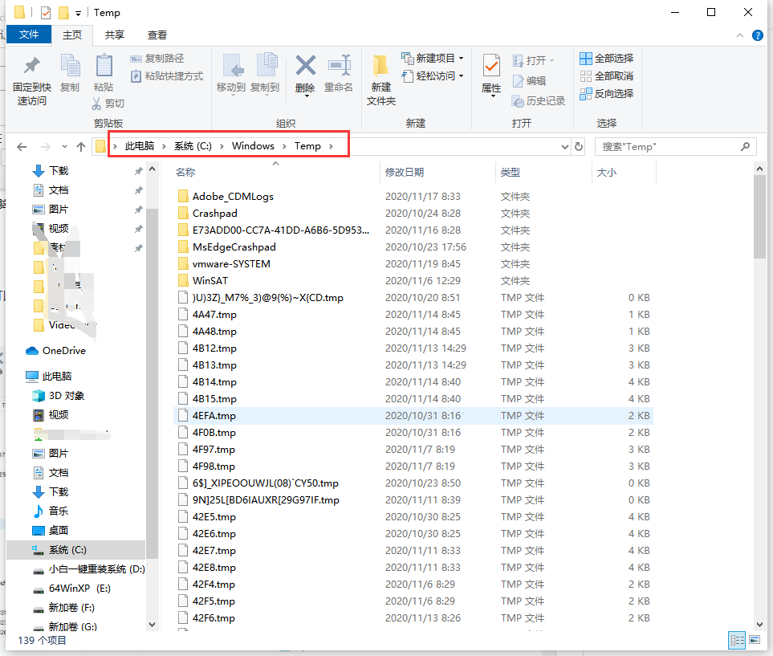Switch to the Share ribbon tab
The image size is (773, 656).
click(x=115, y=35)
